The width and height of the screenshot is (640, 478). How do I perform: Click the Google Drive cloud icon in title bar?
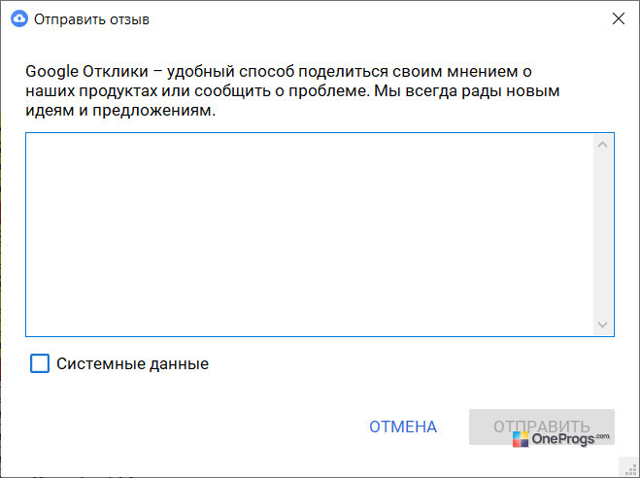[19, 18]
